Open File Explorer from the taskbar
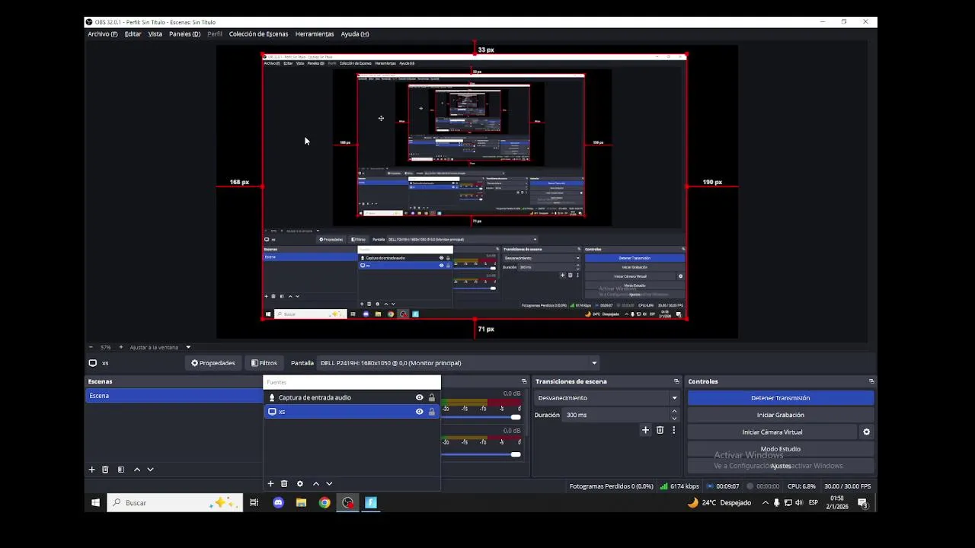 [x=302, y=502]
